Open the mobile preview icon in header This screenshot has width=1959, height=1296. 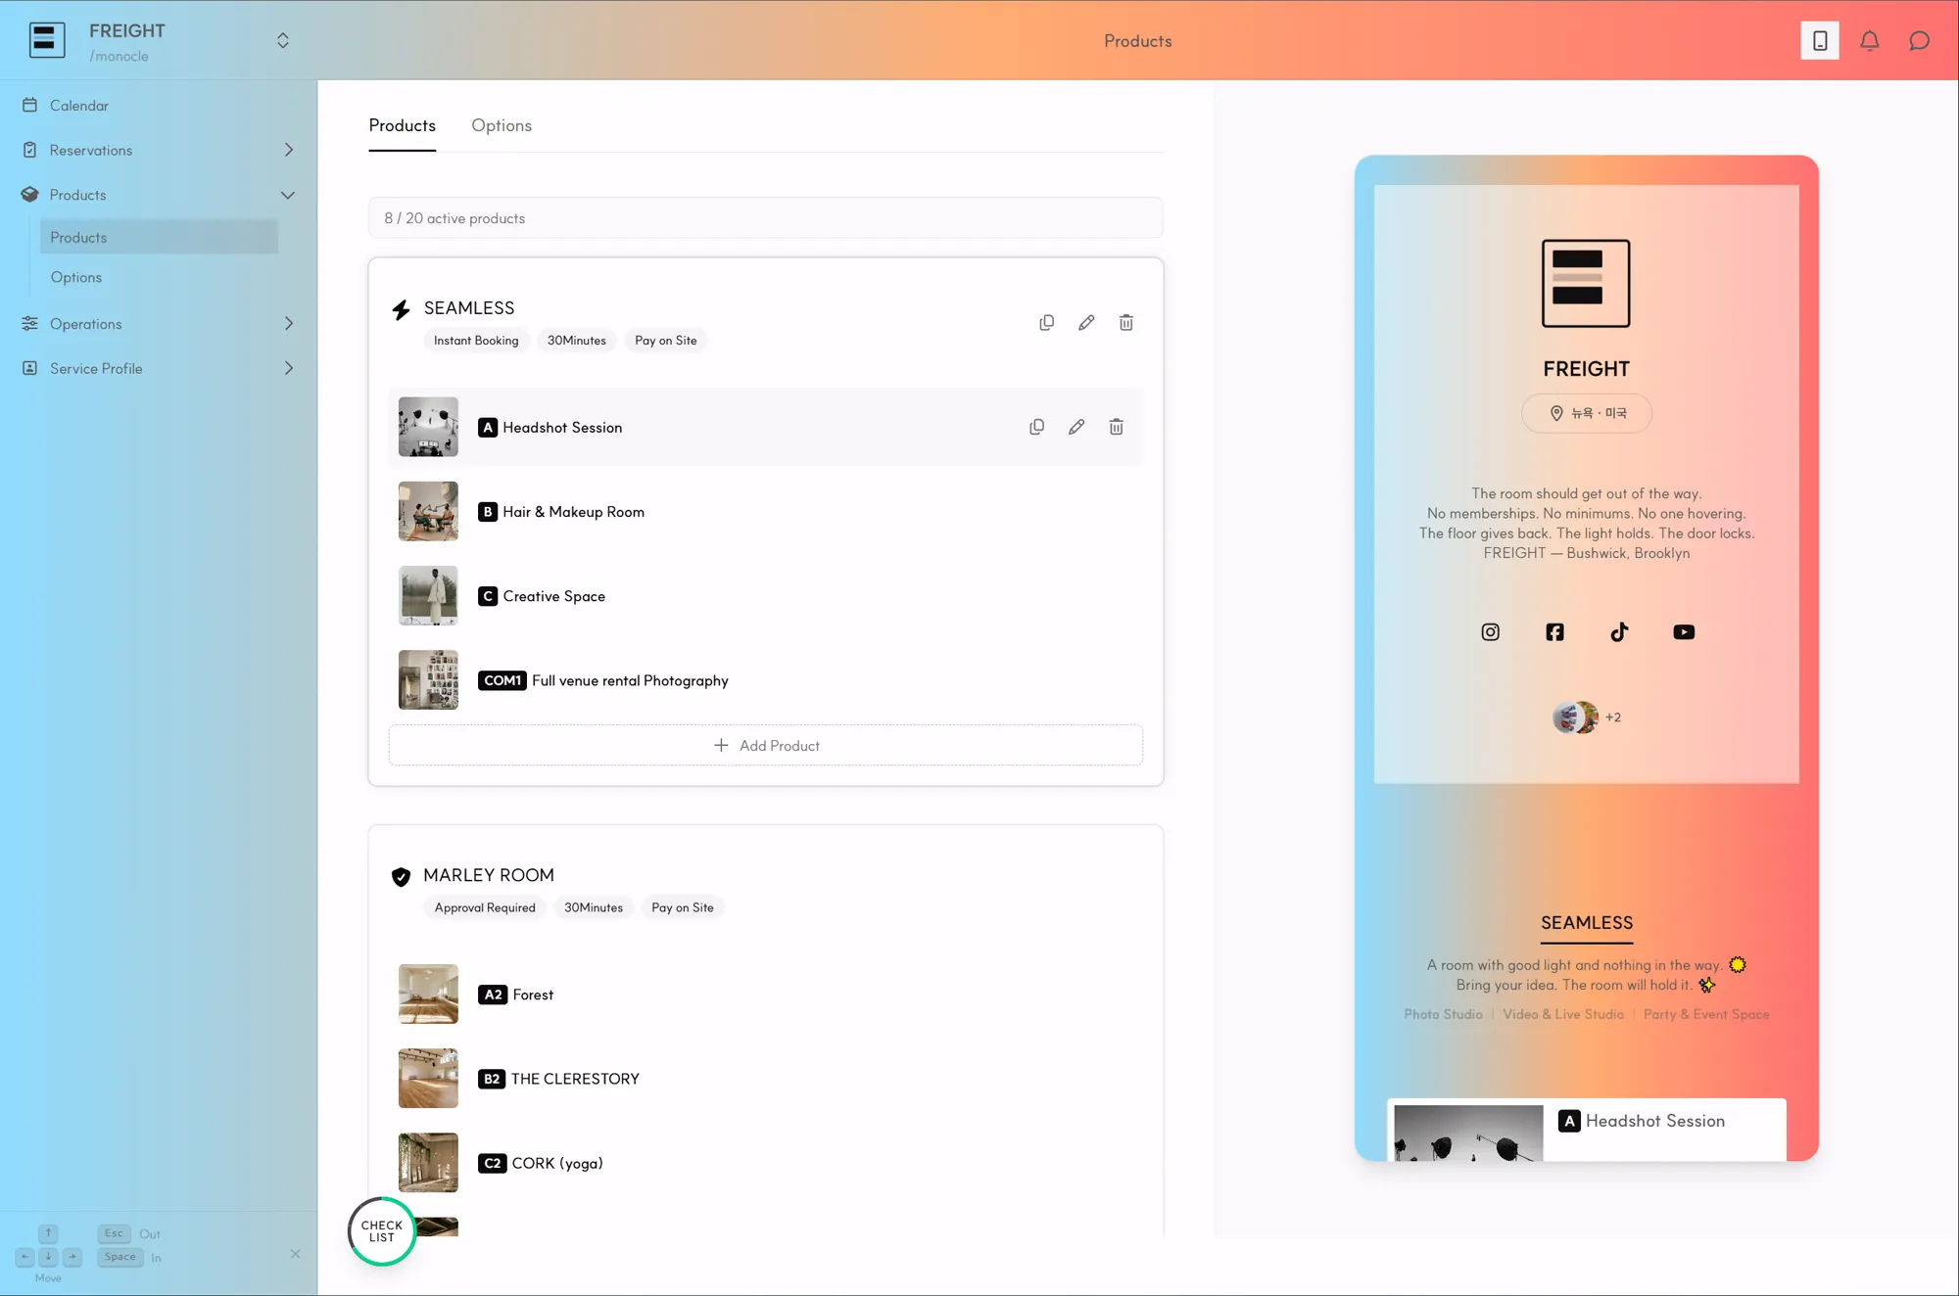click(1819, 40)
